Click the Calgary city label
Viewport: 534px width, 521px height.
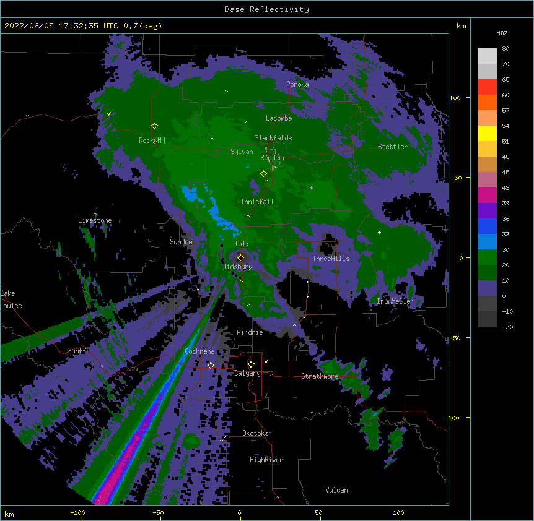[x=248, y=373]
